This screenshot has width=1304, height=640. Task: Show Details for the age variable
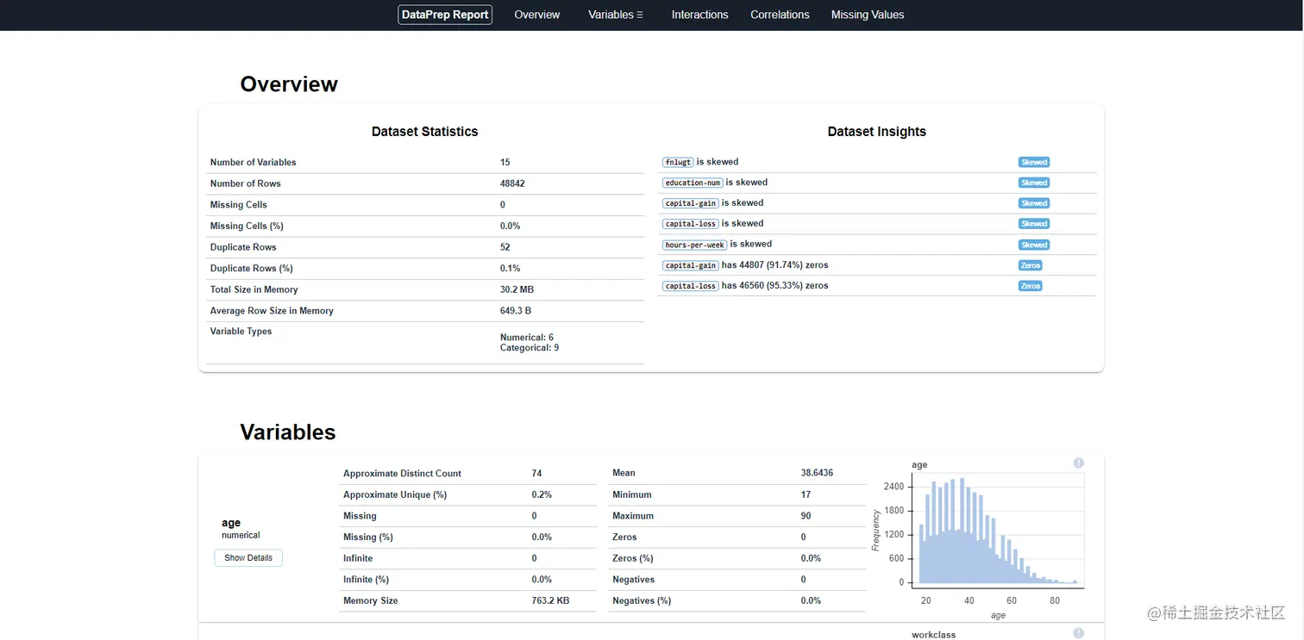[248, 558]
